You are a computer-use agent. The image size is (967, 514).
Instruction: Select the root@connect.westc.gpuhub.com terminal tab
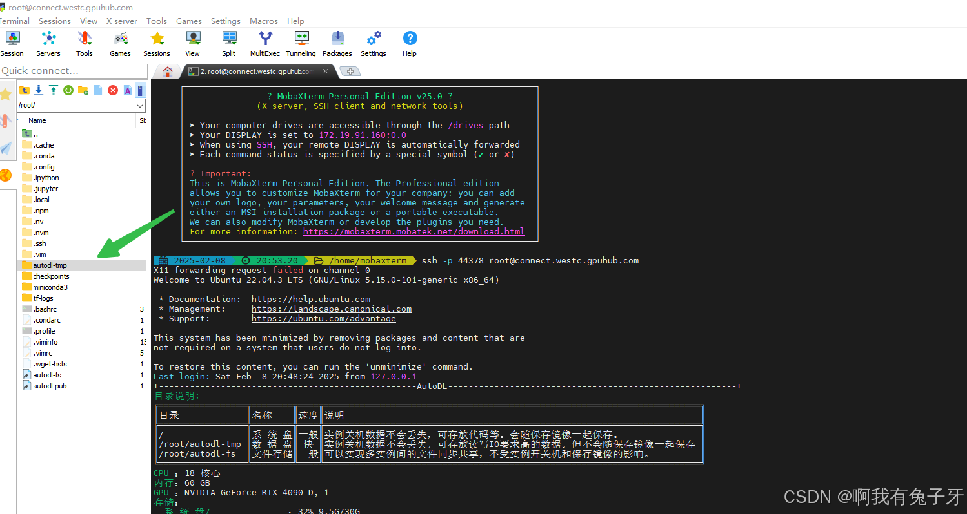tap(257, 71)
